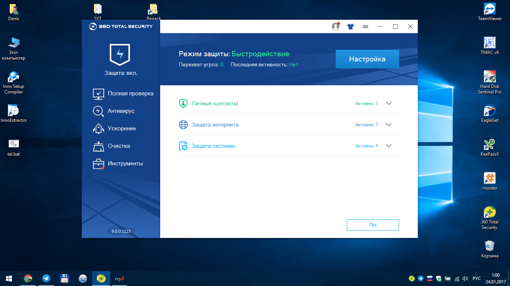
Task: Click Перехват угроз: 0 text
Action: [201, 64]
